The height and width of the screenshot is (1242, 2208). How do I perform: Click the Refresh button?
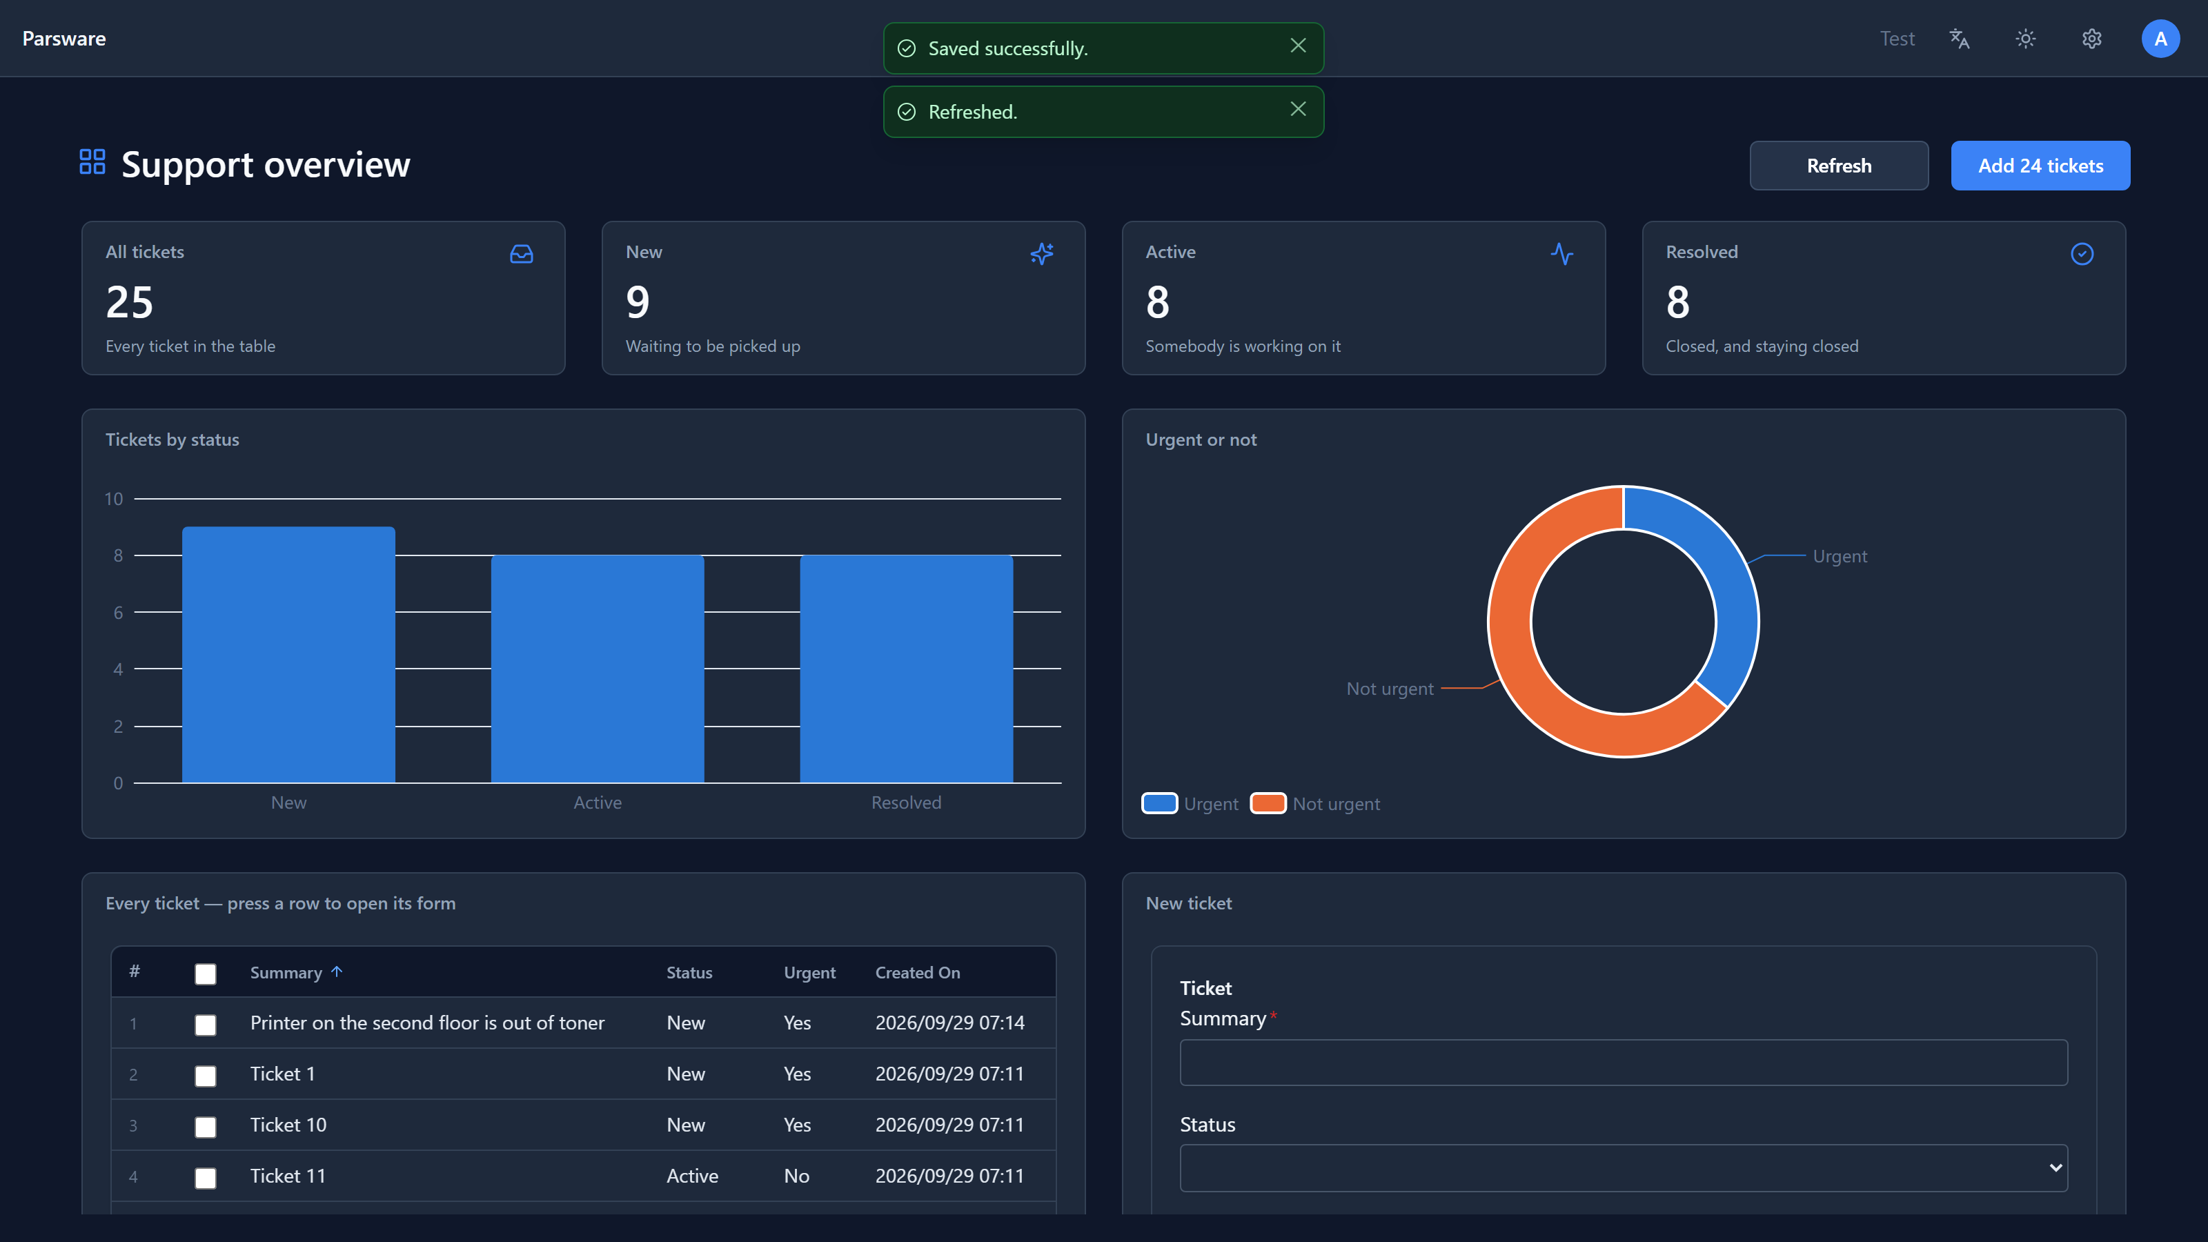pos(1839,166)
